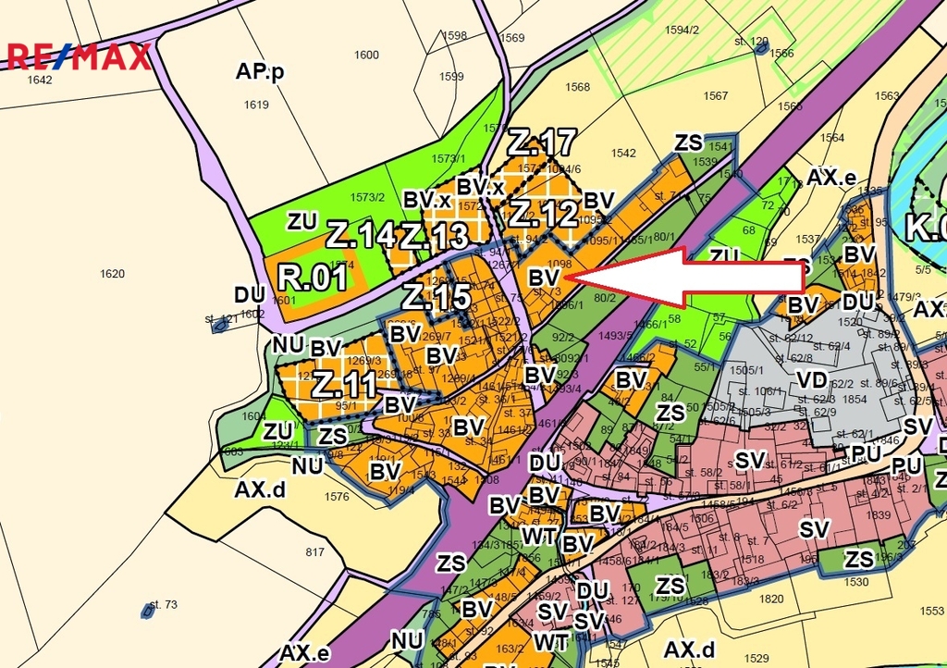
Task: Click the Z.14 zone label
Action: (360, 235)
